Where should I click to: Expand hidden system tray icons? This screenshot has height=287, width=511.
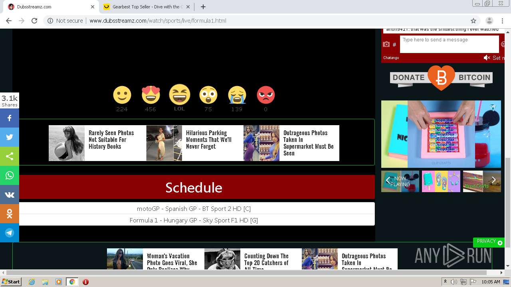coord(446,282)
